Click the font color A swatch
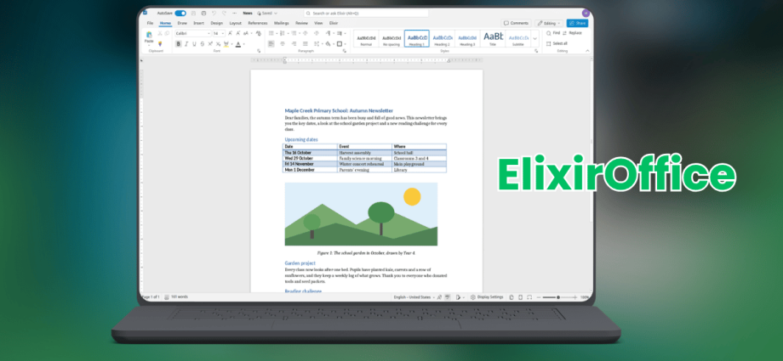783x361 pixels. [x=238, y=44]
